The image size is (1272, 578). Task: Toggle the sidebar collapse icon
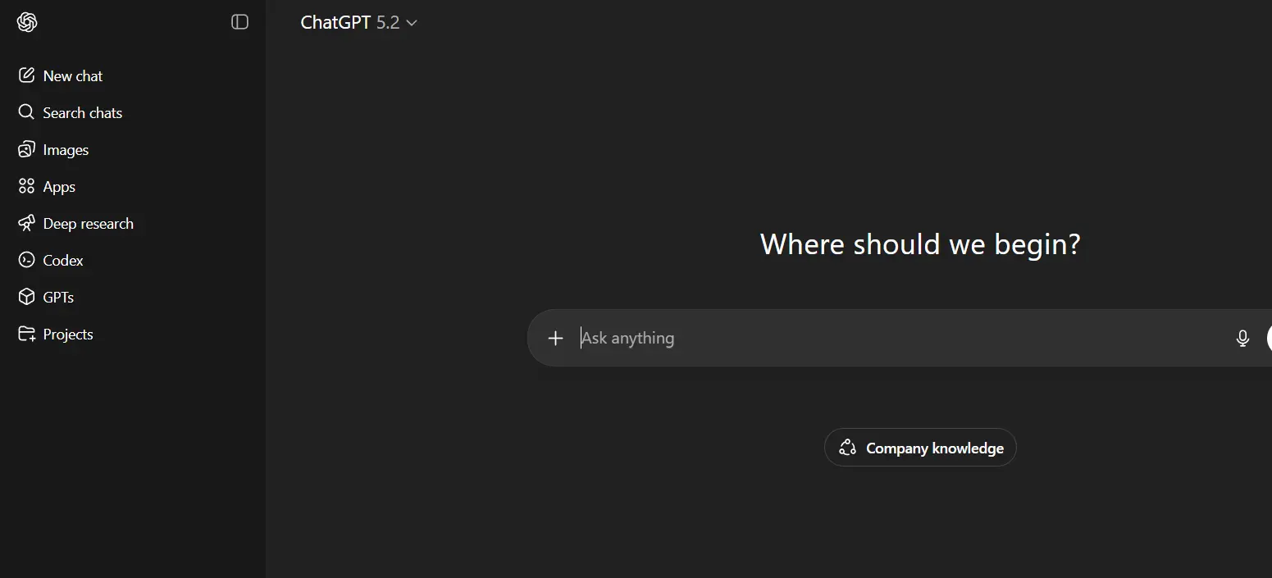click(239, 22)
